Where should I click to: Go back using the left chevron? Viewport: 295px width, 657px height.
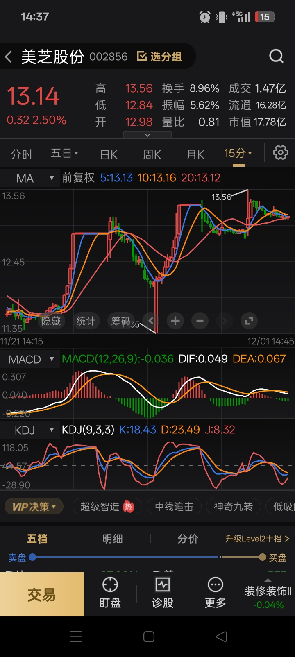(x=8, y=57)
